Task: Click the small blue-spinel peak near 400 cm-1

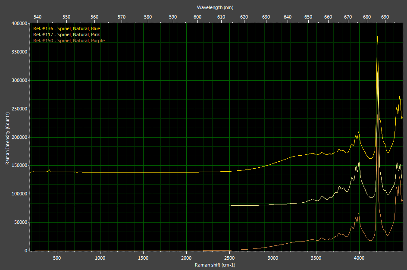Action: [49, 170]
